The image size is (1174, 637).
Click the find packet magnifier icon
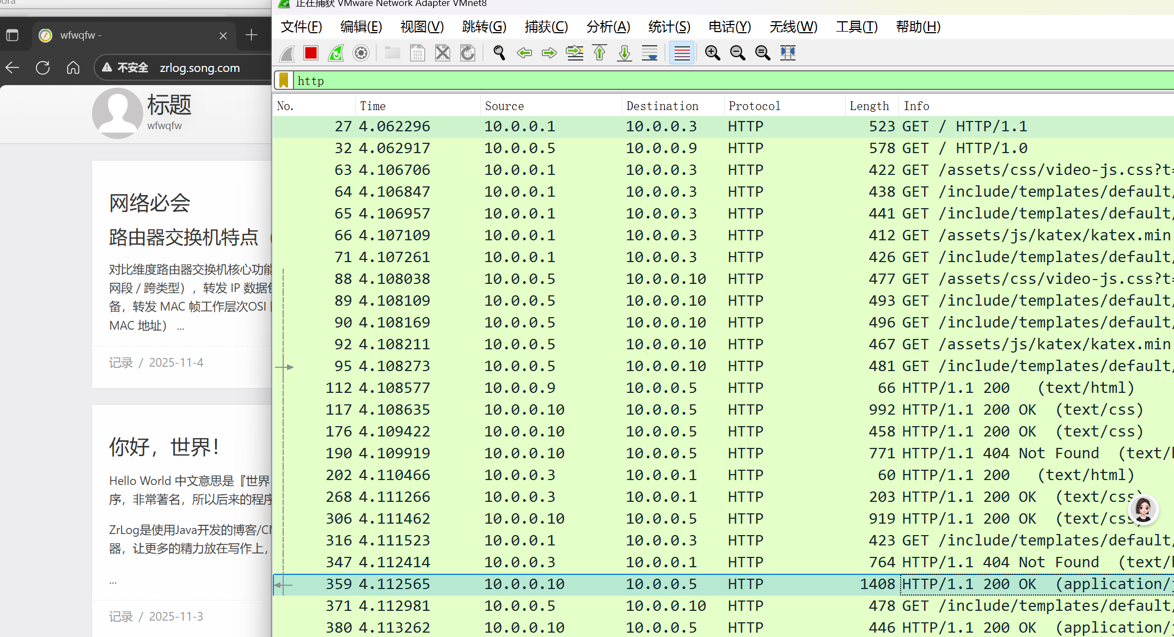[x=499, y=53]
